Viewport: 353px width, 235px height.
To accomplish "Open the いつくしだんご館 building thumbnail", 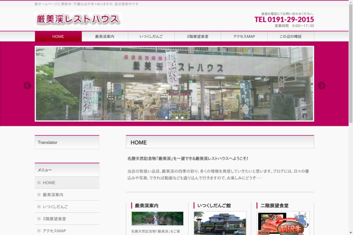I will tap(220, 223).
